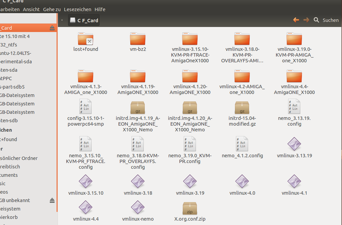Click the C F_Card path button
342x225 pixels.
point(84,20)
